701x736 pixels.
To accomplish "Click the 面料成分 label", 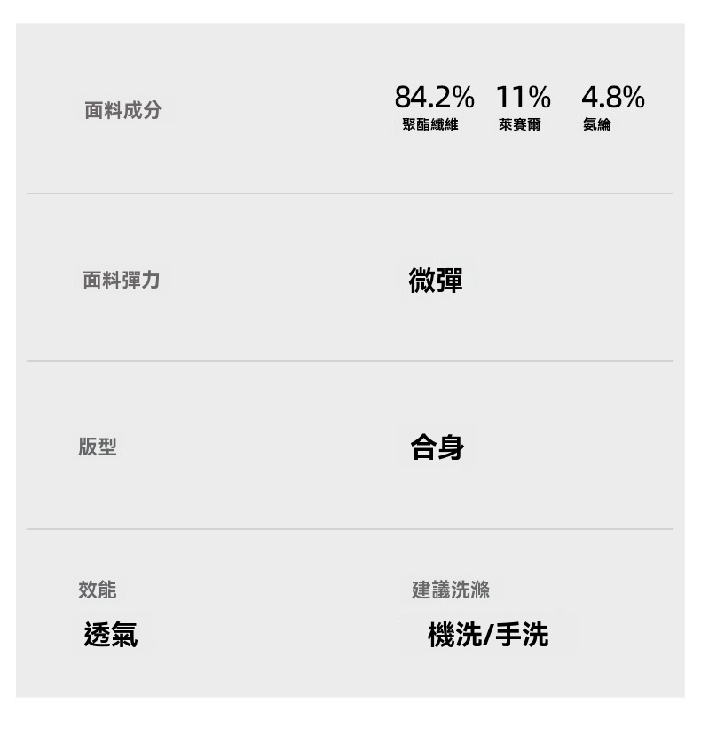I will 123,111.
